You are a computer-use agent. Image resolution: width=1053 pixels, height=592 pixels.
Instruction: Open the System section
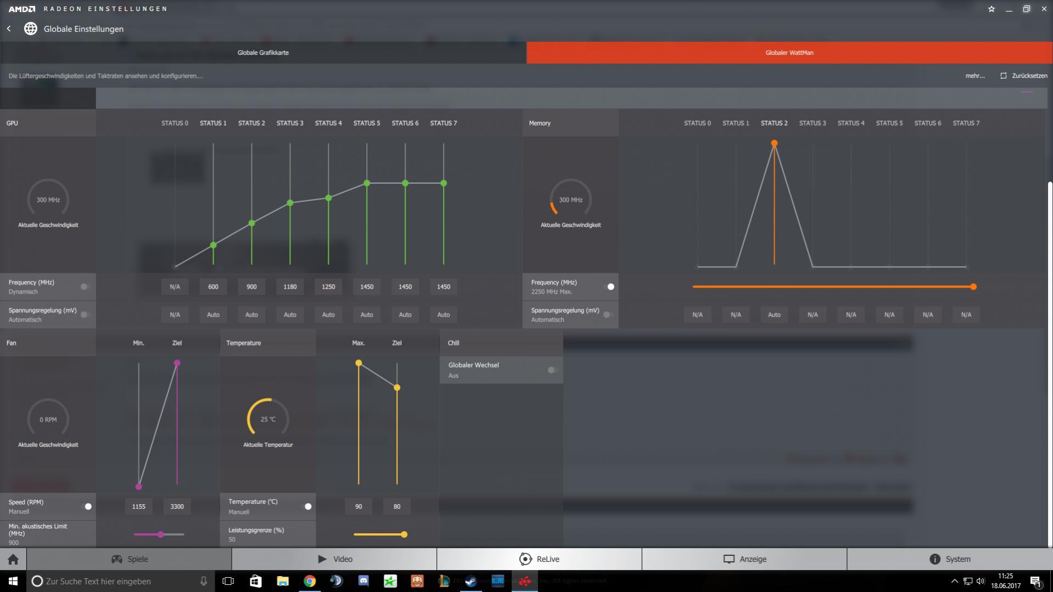(950, 559)
